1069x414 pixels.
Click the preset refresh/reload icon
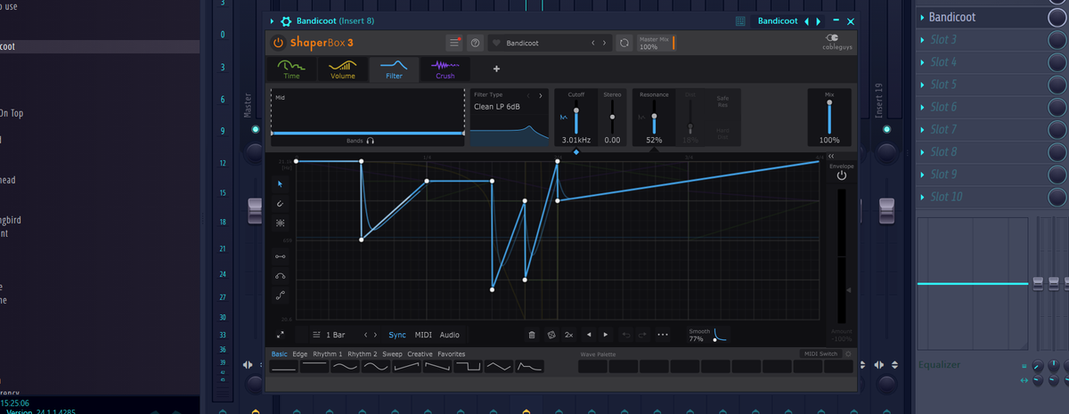pyautogui.click(x=624, y=43)
